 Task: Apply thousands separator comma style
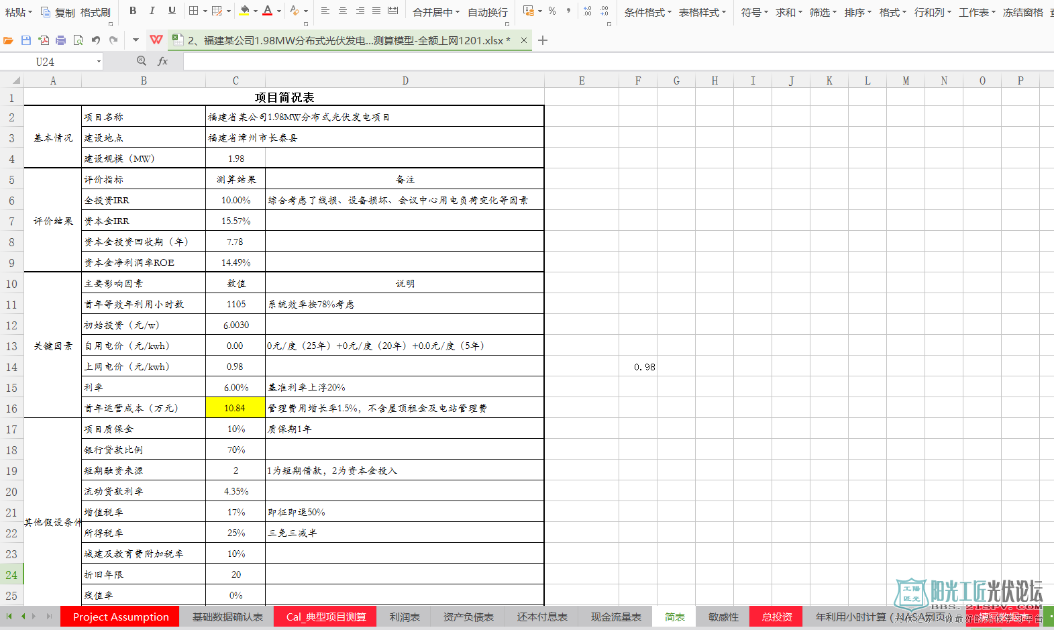point(568,11)
